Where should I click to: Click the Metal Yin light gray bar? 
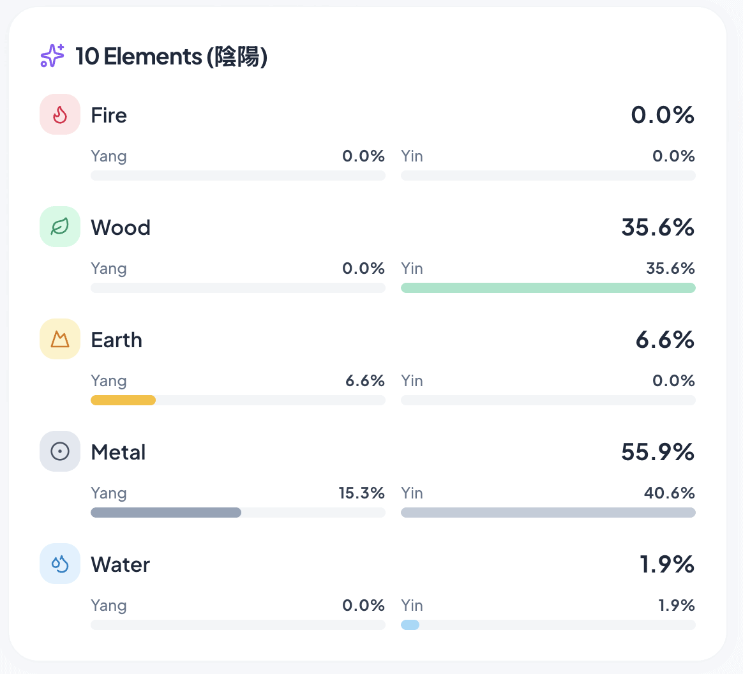(548, 513)
